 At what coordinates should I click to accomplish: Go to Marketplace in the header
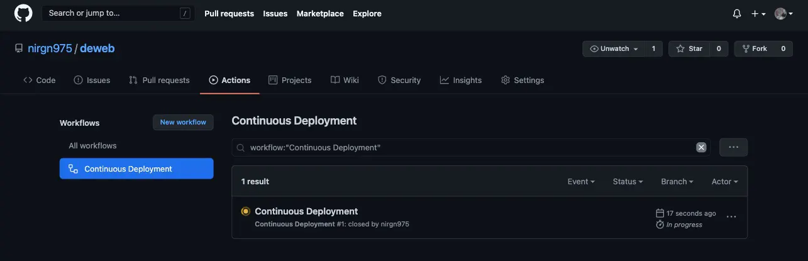click(x=320, y=13)
